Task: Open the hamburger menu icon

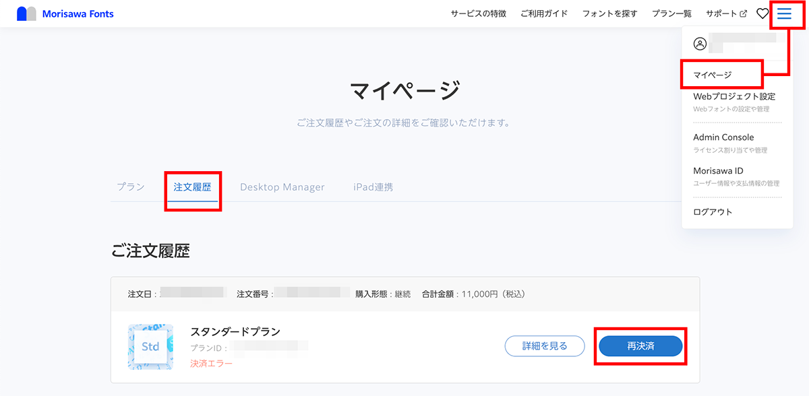Action: tap(784, 13)
